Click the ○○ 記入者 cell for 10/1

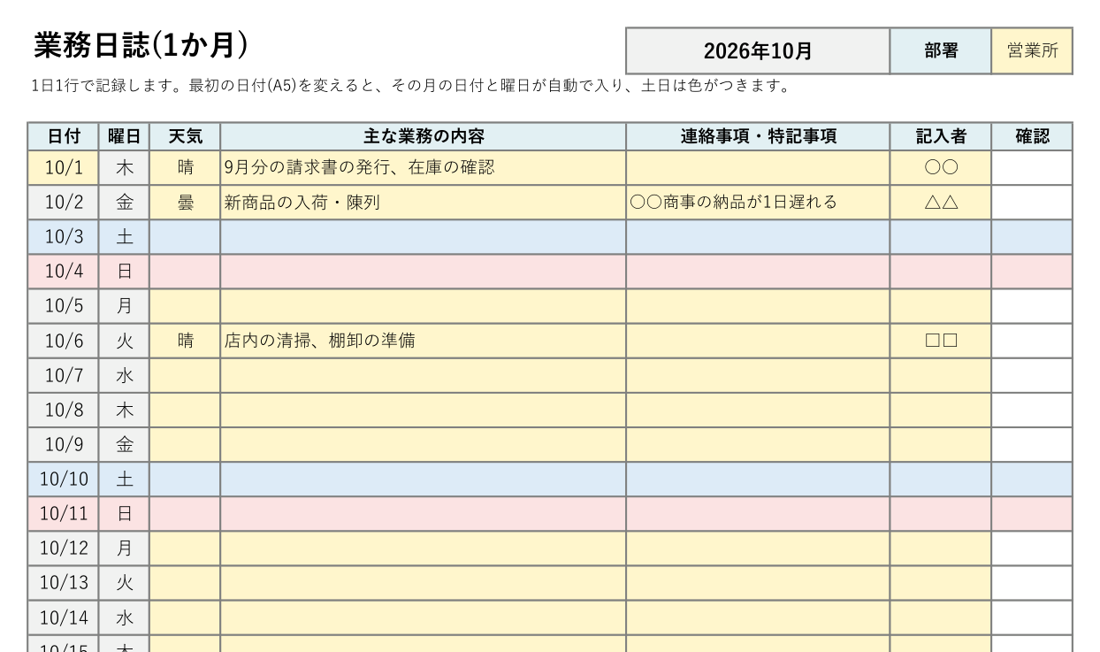tap(941, 167)
